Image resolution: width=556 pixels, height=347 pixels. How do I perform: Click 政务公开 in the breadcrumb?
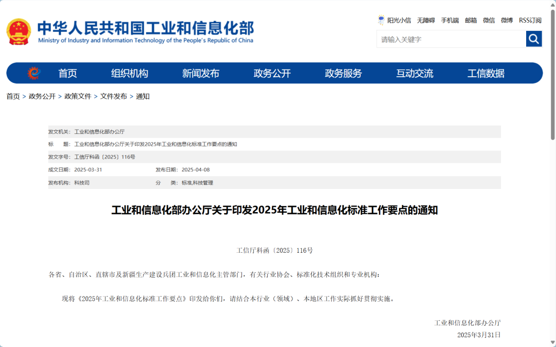42,96
